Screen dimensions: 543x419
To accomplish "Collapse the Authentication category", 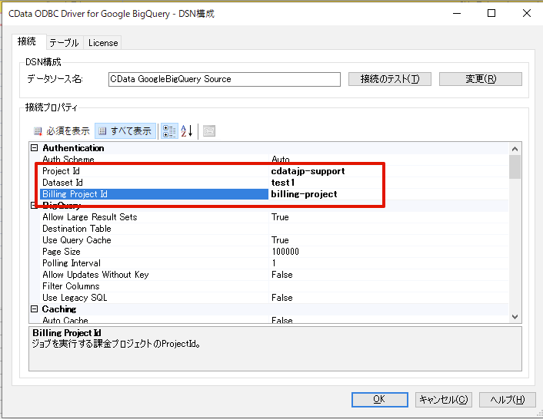I will [x=35, y=148].
